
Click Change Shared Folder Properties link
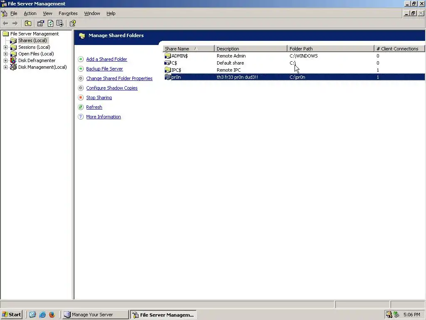(119, 78)
